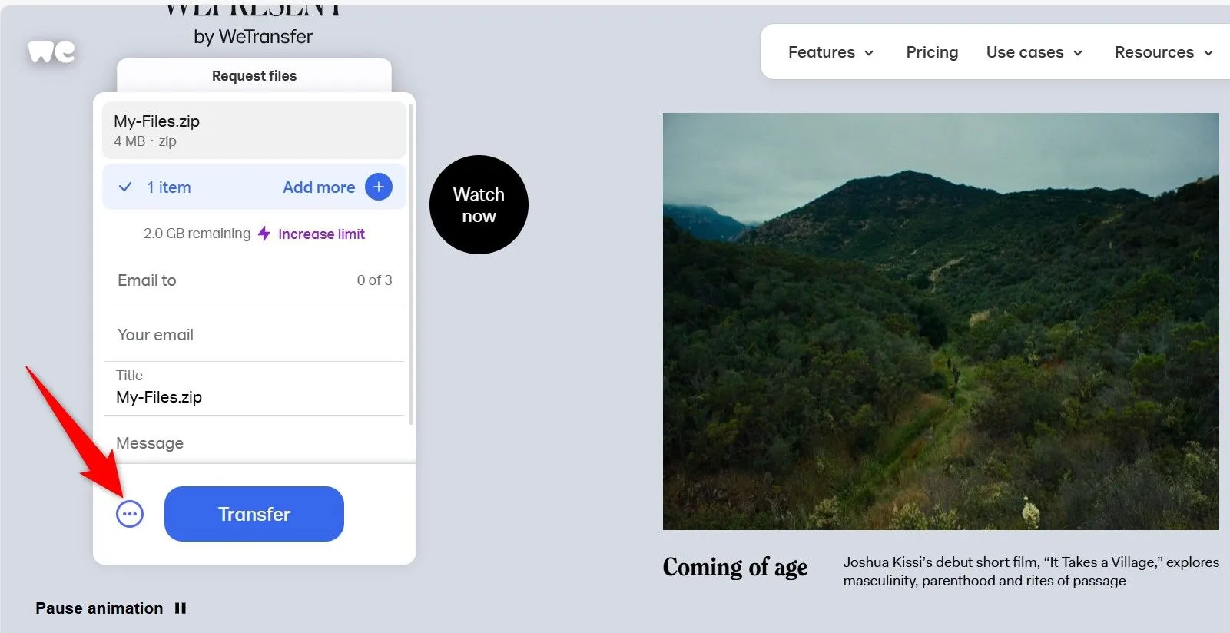Click the lightning bolt Increase limit icon
1230x633 pixels.
(264, 234)
